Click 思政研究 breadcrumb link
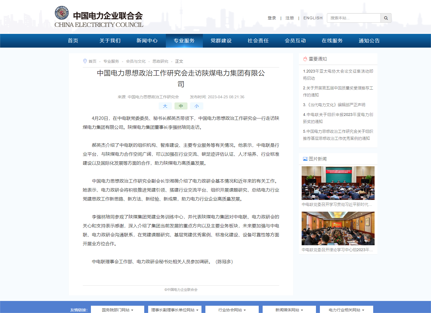This screenshot has height=313, width=431. point(160,61)
